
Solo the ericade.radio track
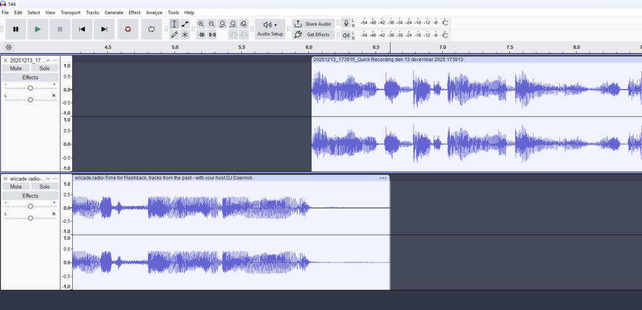[45, 187]
